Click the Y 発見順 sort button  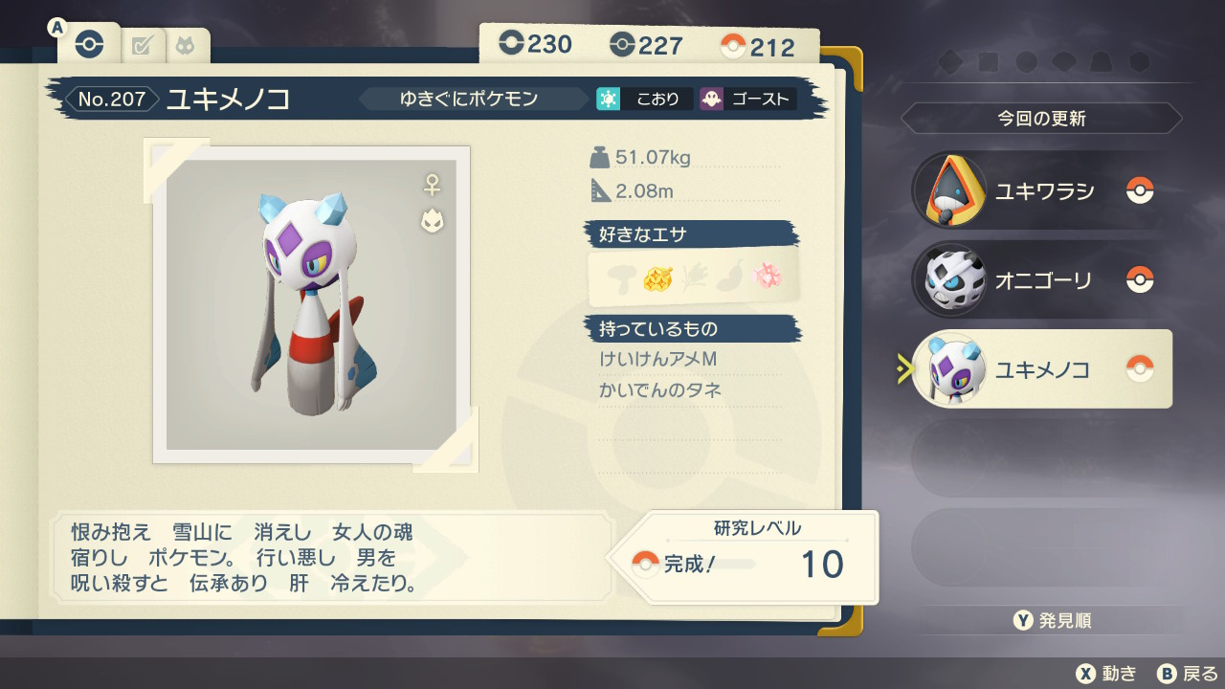pyautogui.click(x=1052, y=620)
